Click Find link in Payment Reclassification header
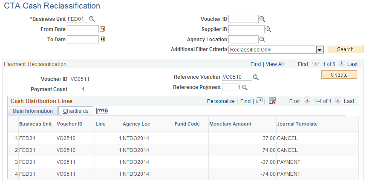369x186 pixels. 256,64
